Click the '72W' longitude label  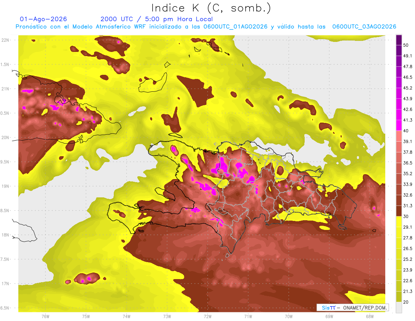click(207, 316)
